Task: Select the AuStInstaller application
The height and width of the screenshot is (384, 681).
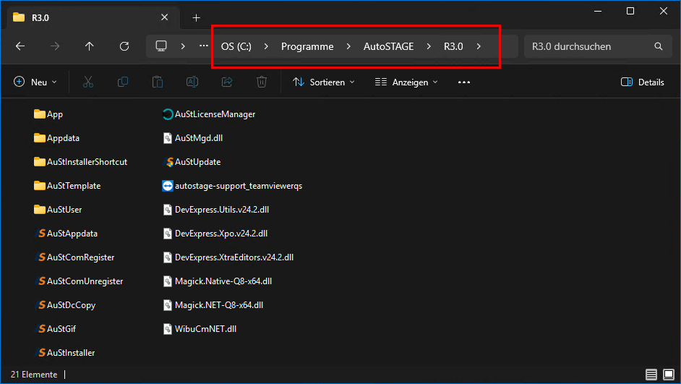Action: point(64,353)
